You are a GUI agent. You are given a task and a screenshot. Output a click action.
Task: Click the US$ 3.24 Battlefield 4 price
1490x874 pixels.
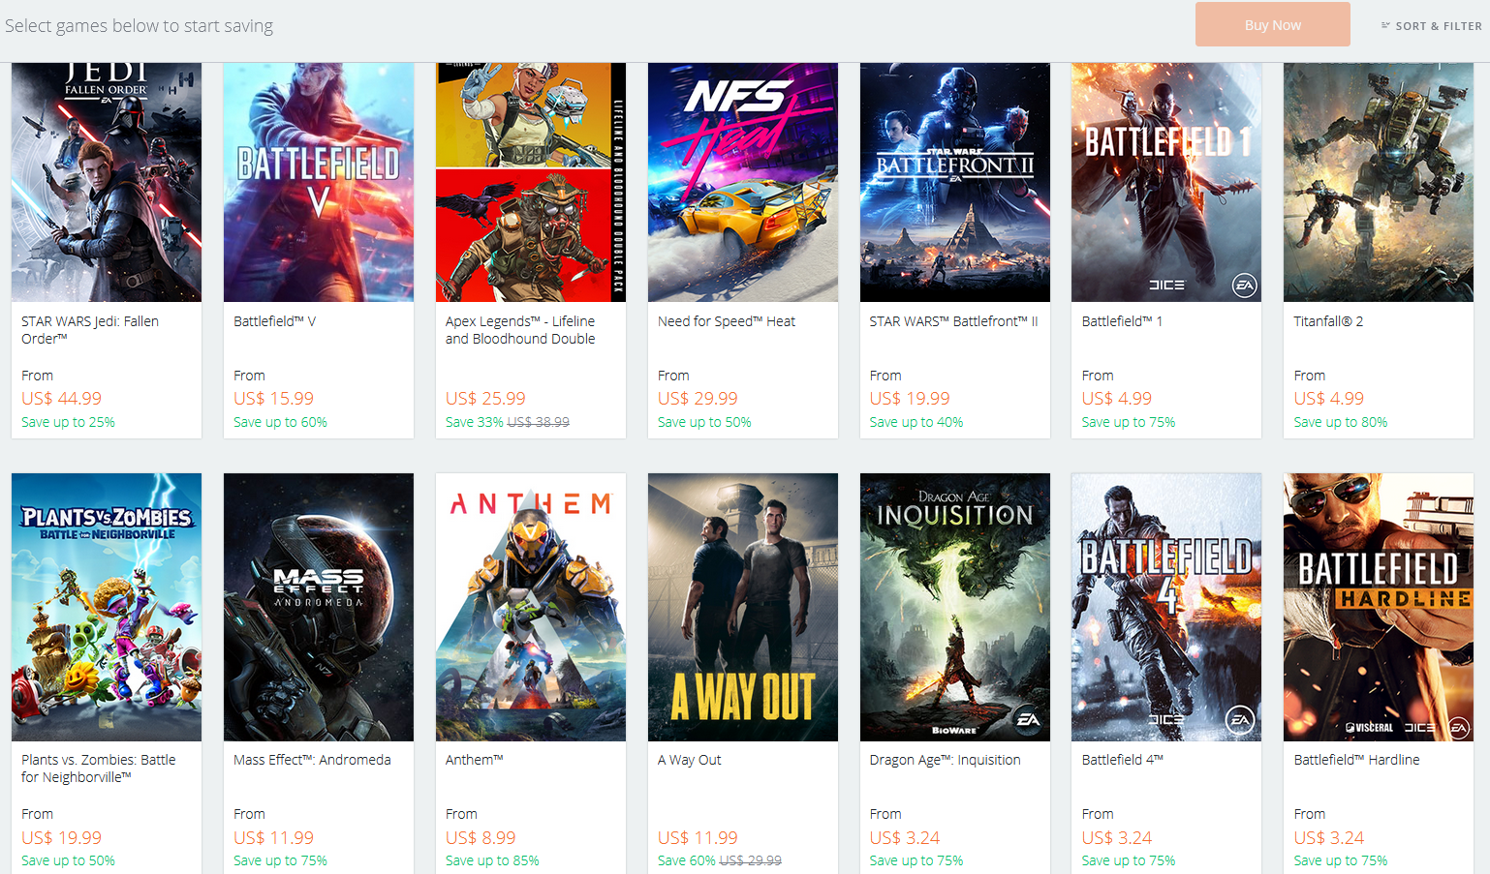coord(1117,838)
